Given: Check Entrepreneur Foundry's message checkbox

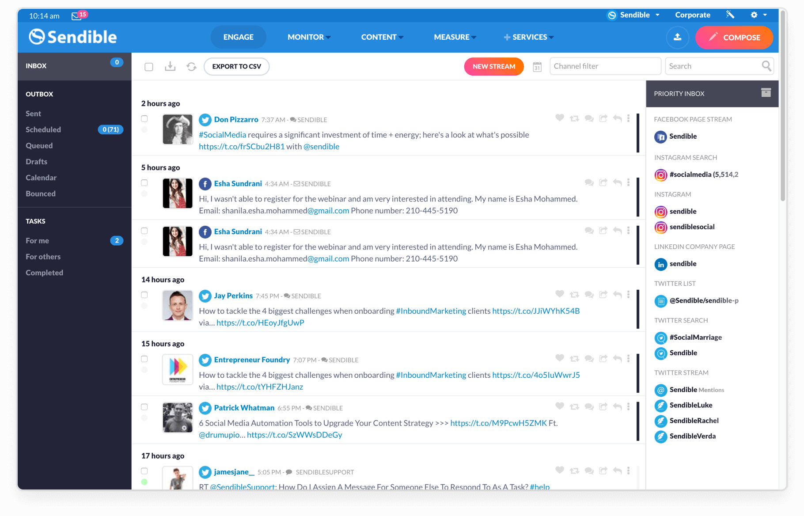Looking at the screenshot, I should [144, 359].
